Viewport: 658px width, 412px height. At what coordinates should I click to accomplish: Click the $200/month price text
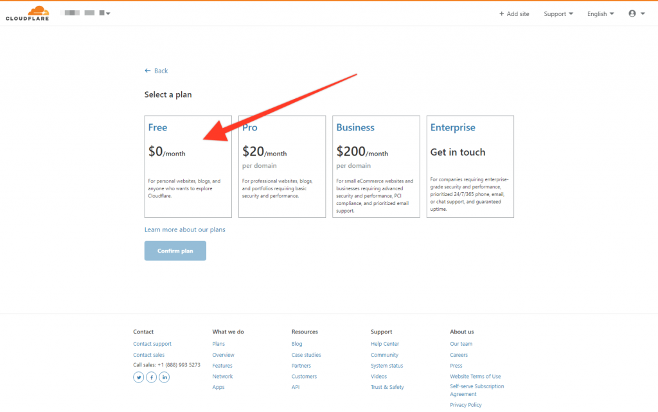coord(362,152)
